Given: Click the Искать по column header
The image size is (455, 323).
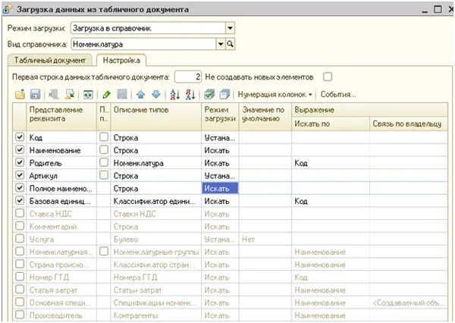Looking at the screenshot, I should (x=331, y=124).
